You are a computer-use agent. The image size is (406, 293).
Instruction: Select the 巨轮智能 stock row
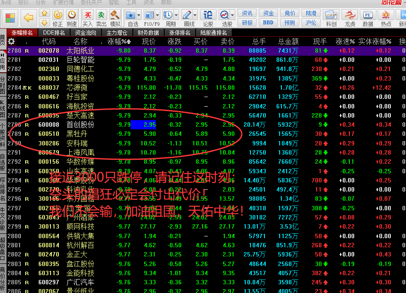pos(206,60)
